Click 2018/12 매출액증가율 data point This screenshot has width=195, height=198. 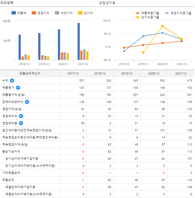click(124, 48)
